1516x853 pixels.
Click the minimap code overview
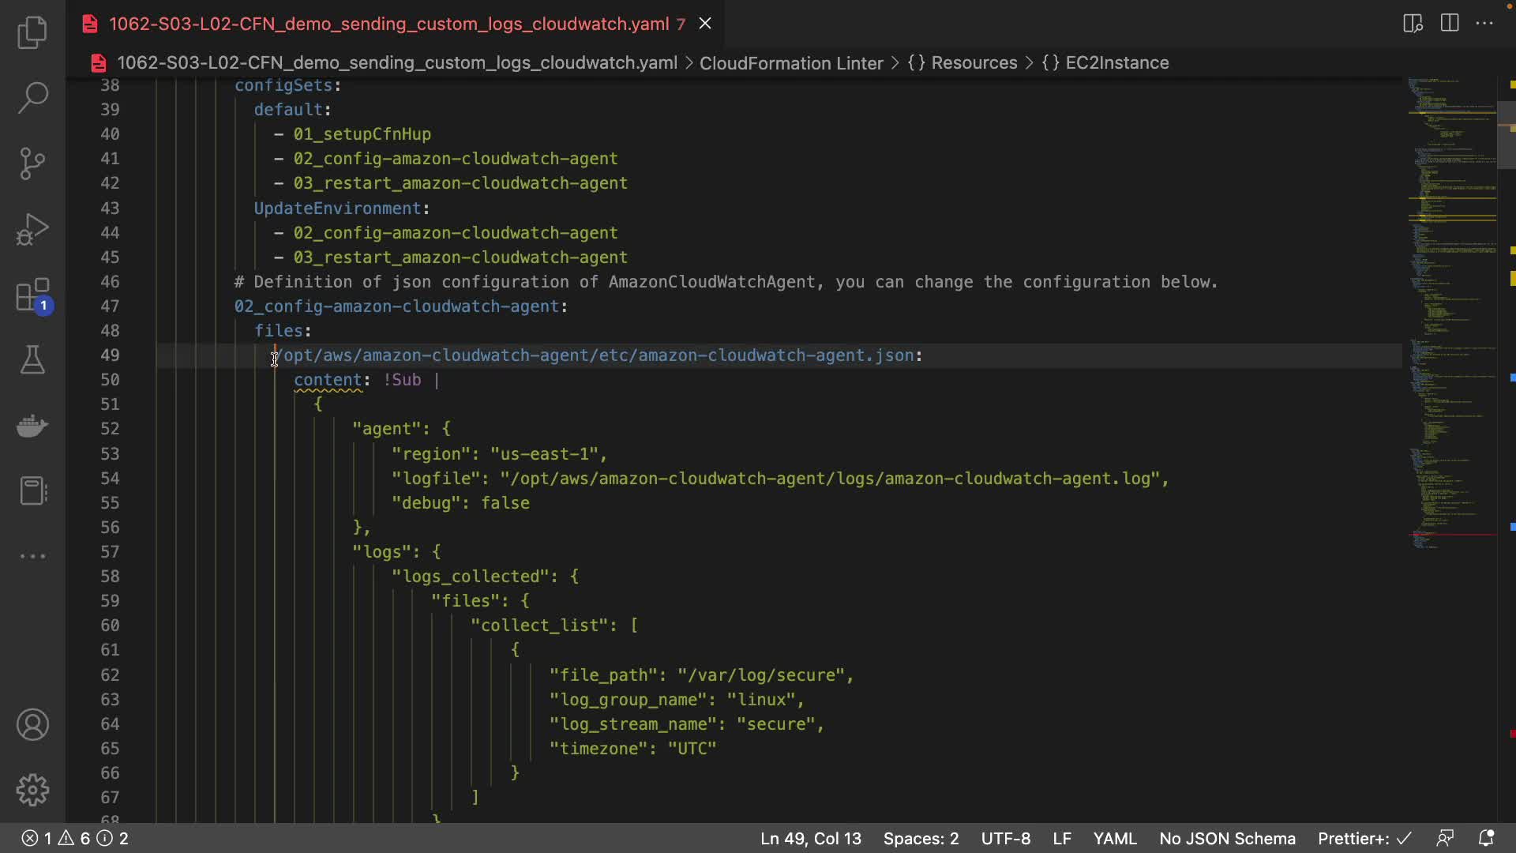click(1451, 316)
